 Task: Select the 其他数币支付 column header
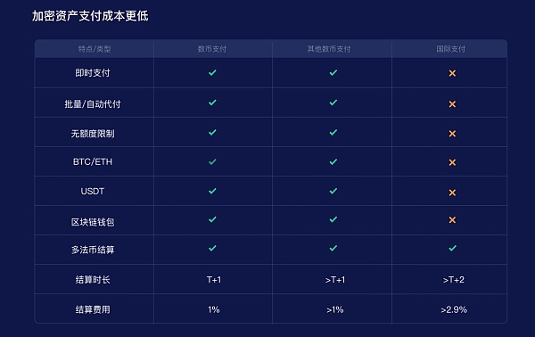[329, 49]
